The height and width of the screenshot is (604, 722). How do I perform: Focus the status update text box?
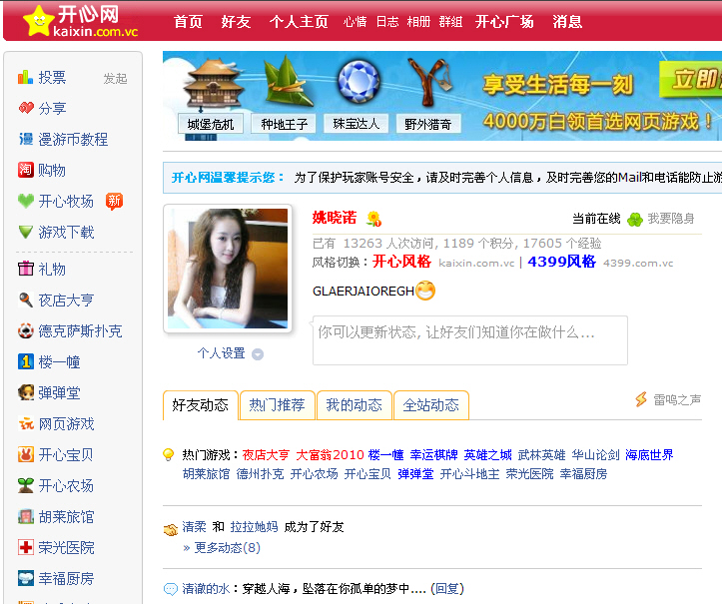coord(470,340)
